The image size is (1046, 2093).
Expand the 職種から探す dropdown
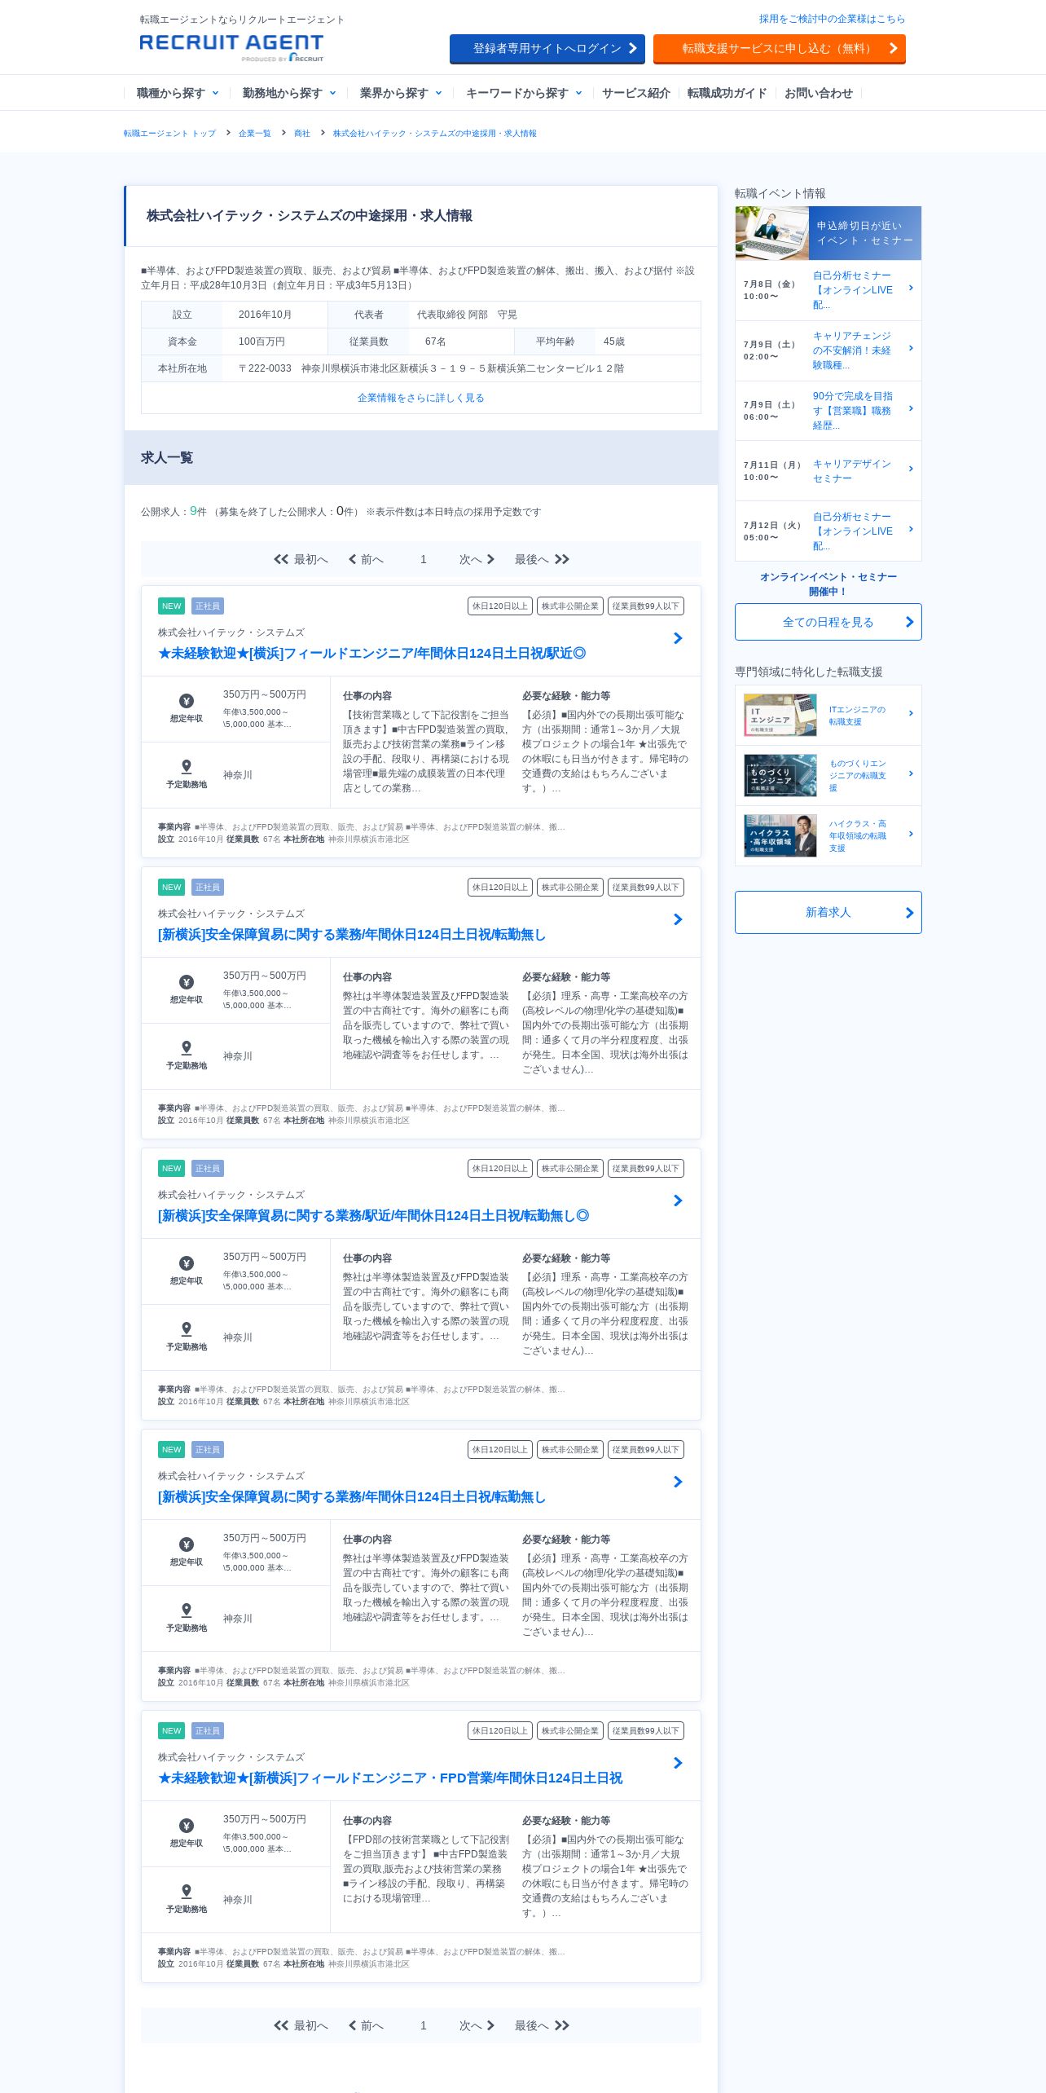(x=177, y=93)
